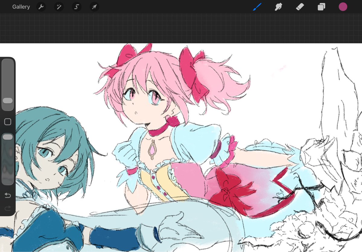362x252 pixels.
Task: Open the Adjustments magic wand menu
Action: point(59,7)
